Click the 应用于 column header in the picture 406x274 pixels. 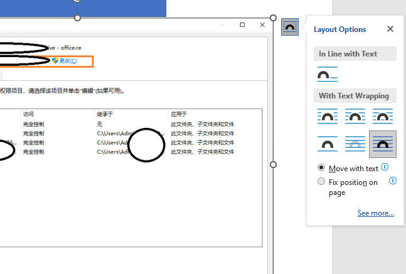(x=179, y=114)
